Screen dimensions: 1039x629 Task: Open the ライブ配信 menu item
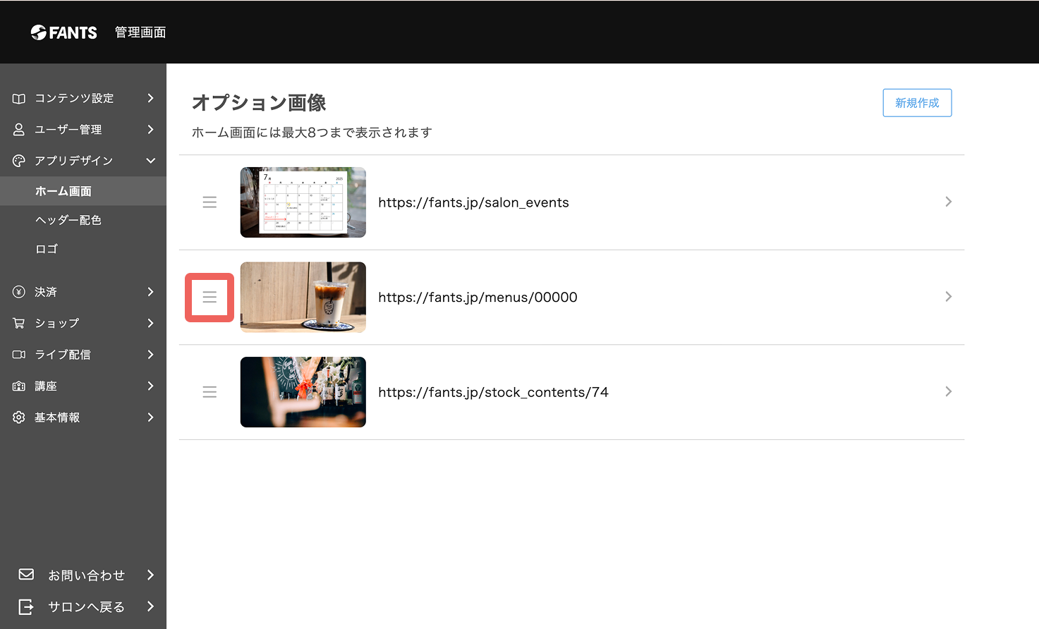pos(83,355)
